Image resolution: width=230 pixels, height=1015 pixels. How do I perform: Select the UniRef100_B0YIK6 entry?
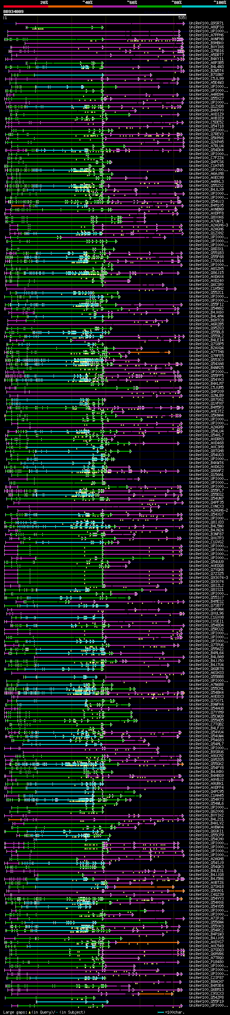pyautogui.click(x=206, y=47)
